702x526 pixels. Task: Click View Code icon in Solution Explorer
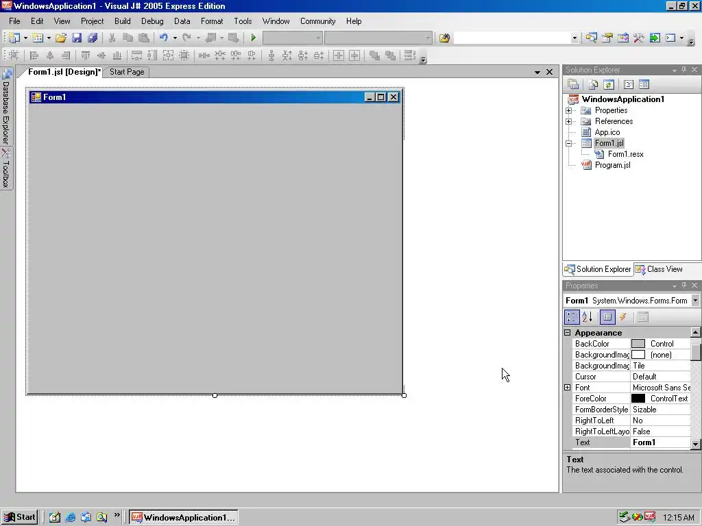pyautogui.click(x=628, y=84)
